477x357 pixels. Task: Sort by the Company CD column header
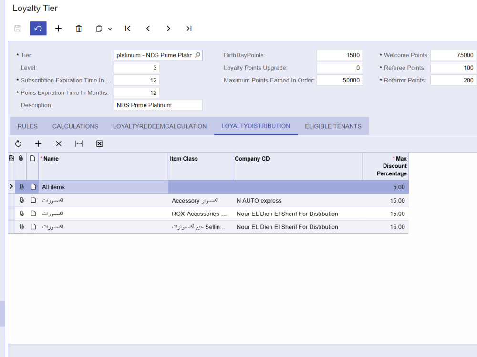pos(298,166)
